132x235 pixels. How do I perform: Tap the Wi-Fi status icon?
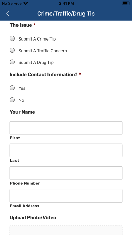(x=26, y=3)
